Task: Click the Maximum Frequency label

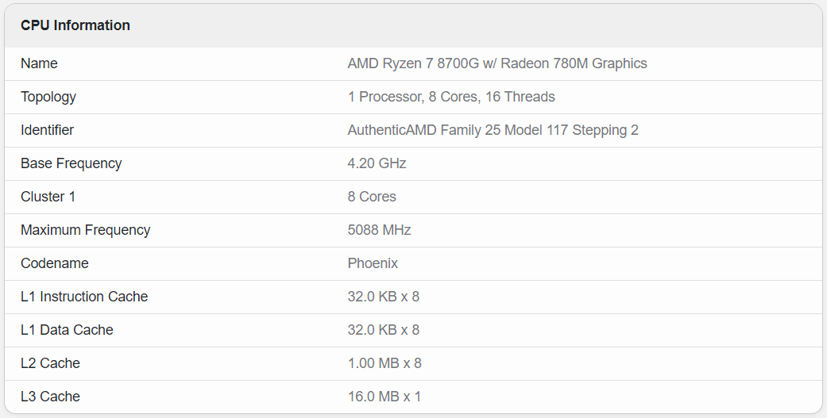Action: coord(85,230)
